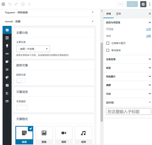This screenshot has height=145, width=152.
Task: Click the undo arrow icon
Action: (x=10, y=4)
